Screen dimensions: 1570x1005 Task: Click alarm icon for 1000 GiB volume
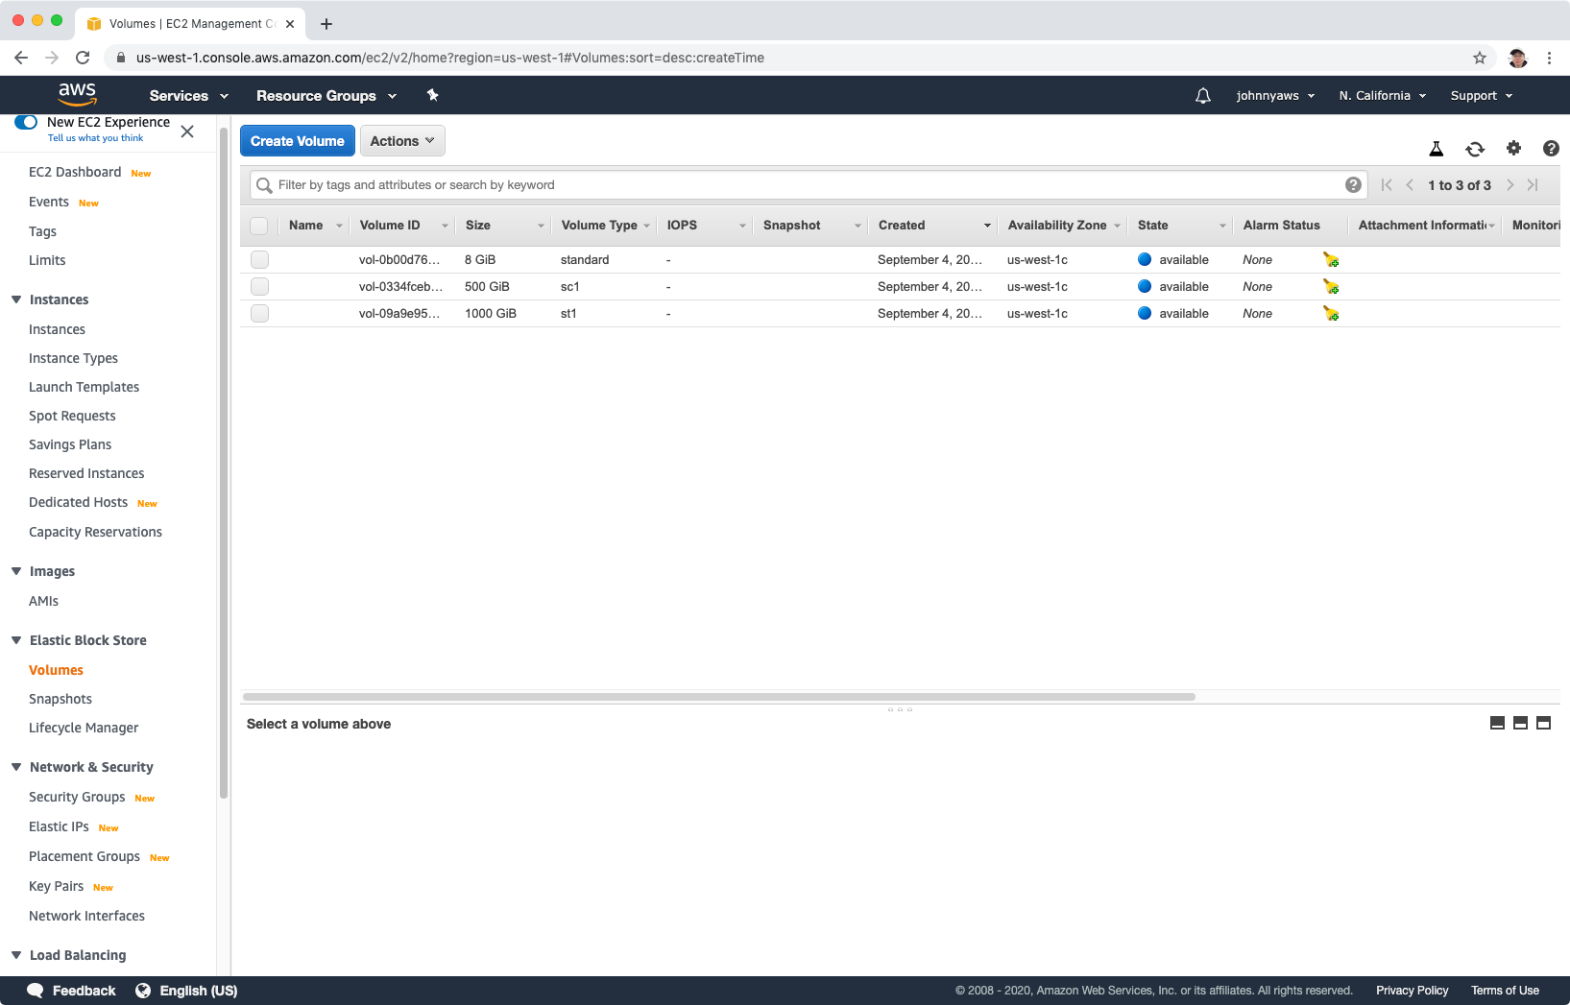click(x=1331, y=314)
